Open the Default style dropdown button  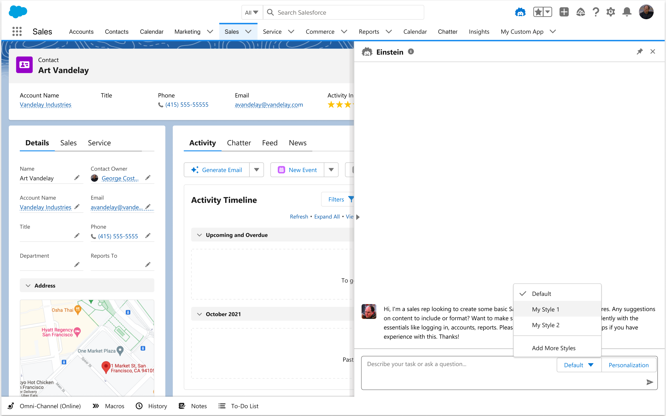579,365
